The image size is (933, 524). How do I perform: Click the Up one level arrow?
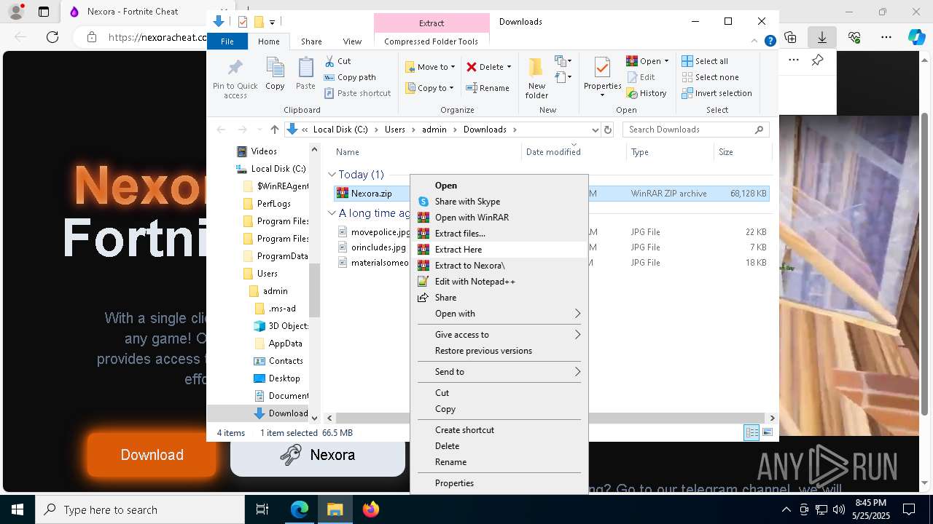click(x=274, y=130)
